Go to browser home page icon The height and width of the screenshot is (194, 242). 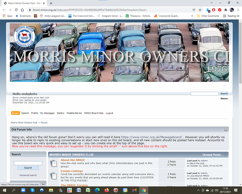(22, 10)
